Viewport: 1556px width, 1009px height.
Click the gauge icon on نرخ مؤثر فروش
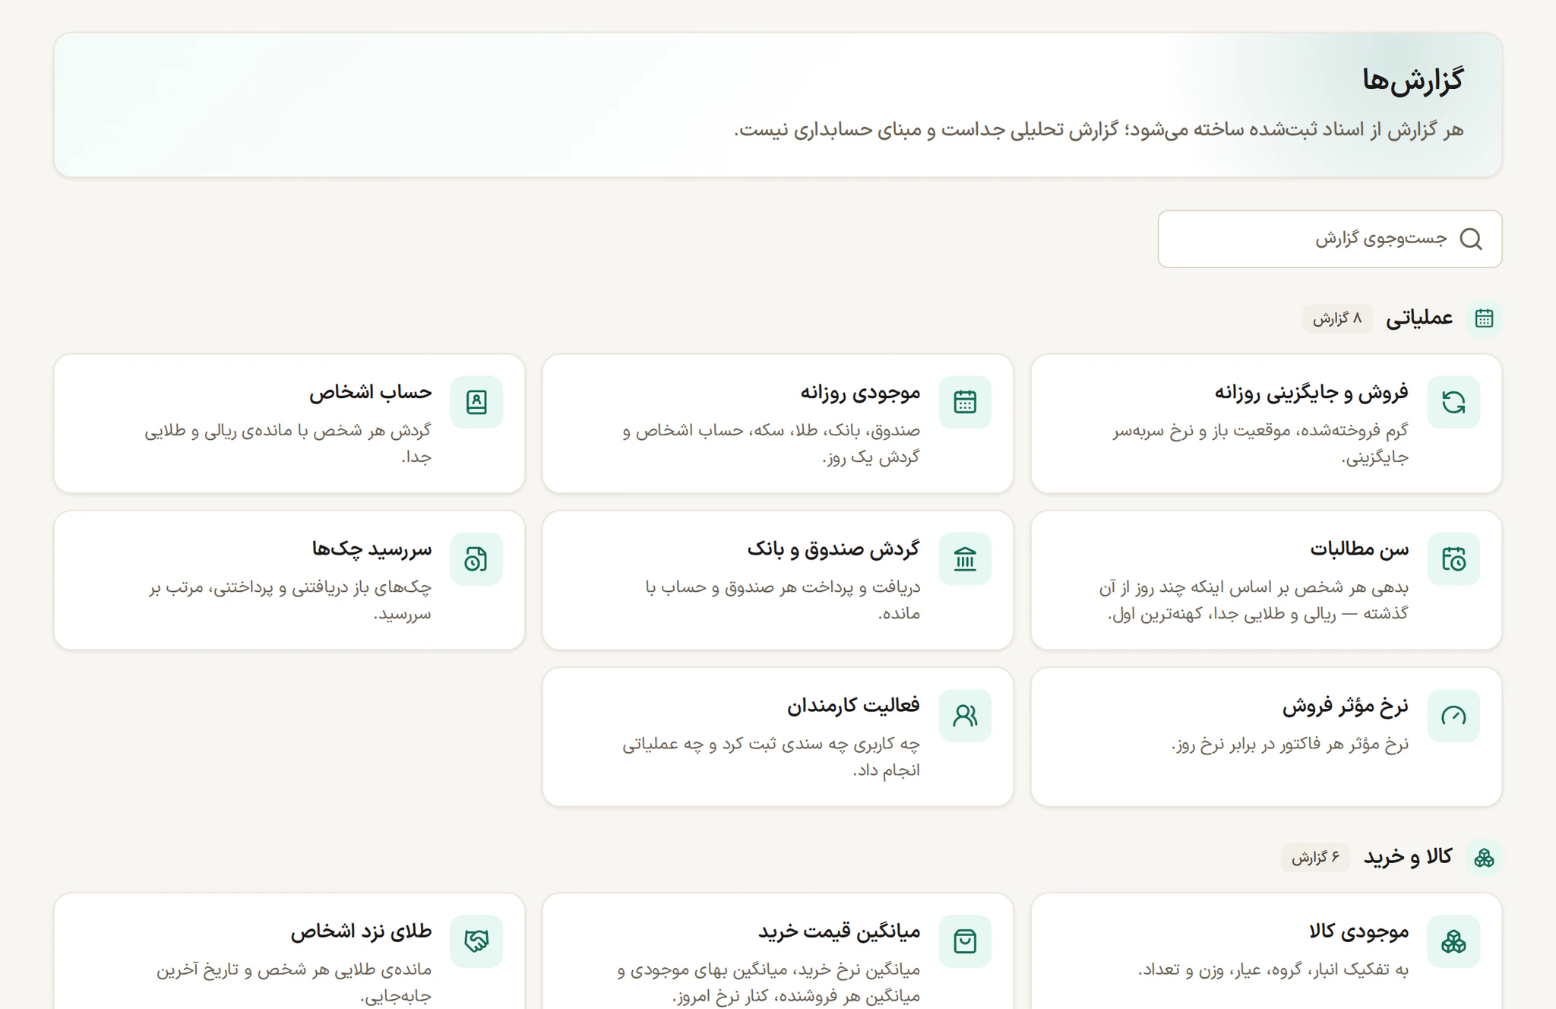pos(1453,716)
